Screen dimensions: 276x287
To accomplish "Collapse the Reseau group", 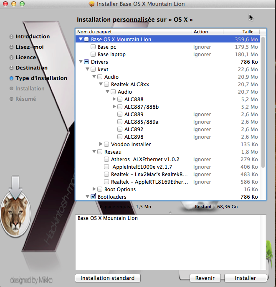I will point(94,152).
